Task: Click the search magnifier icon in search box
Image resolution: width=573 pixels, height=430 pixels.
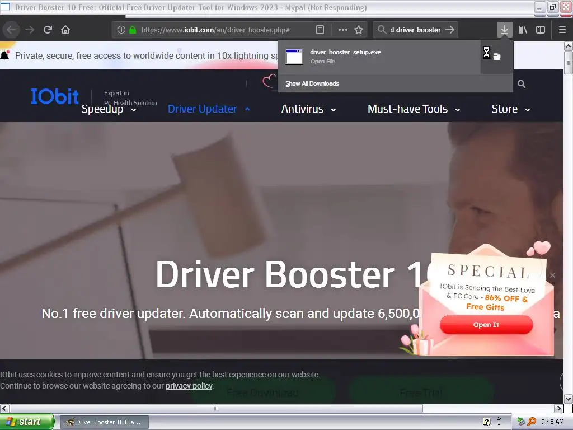Action: [382, 30]
